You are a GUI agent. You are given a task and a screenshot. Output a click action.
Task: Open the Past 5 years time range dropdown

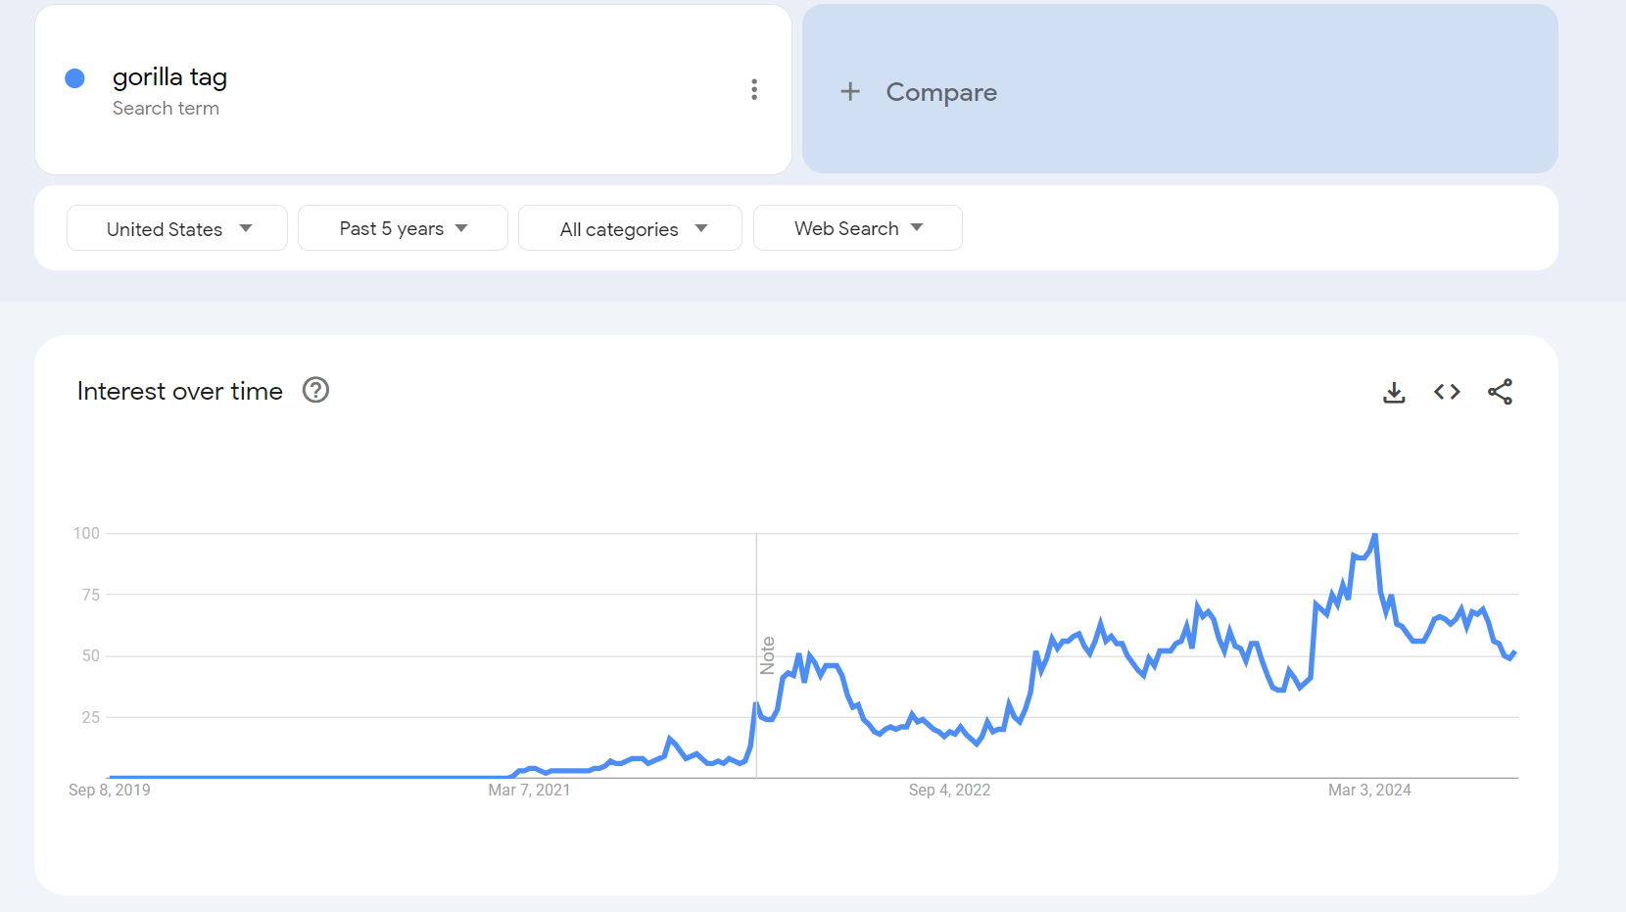coord(403,228)
